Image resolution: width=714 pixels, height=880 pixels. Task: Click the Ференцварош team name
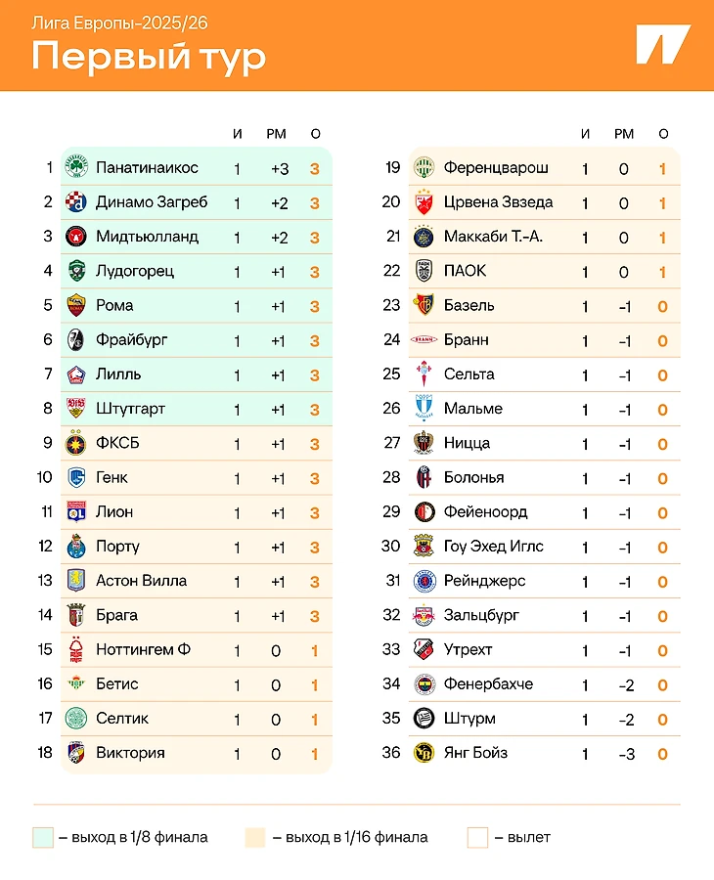496,168
